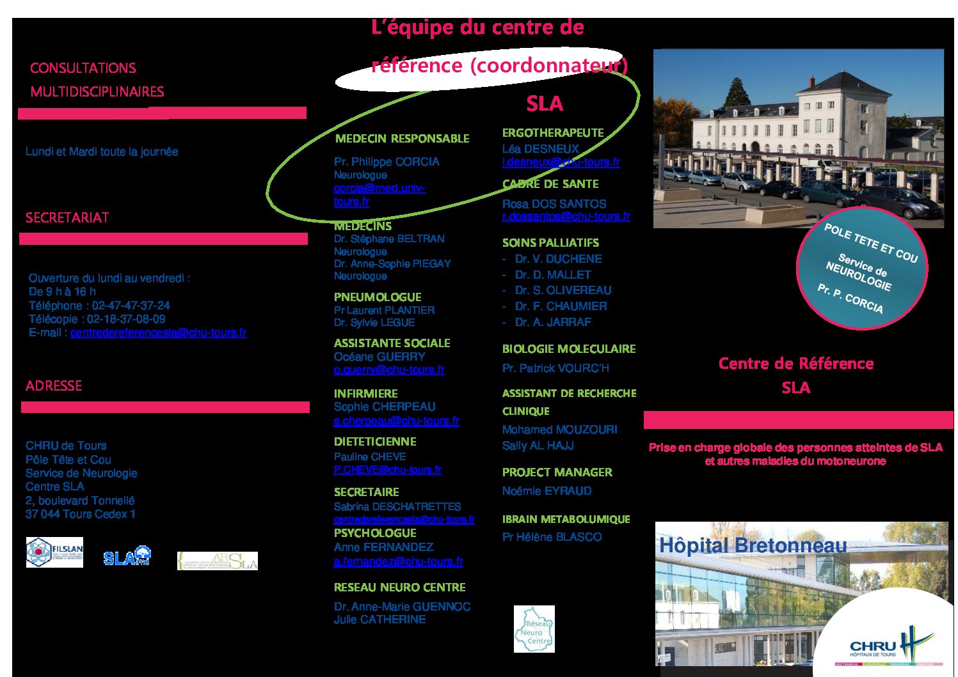Open a.fernandez@chu-tours.fr psychologist email
Screen dimensions: 958x677
pyautogui.click(x=398, y=561)
